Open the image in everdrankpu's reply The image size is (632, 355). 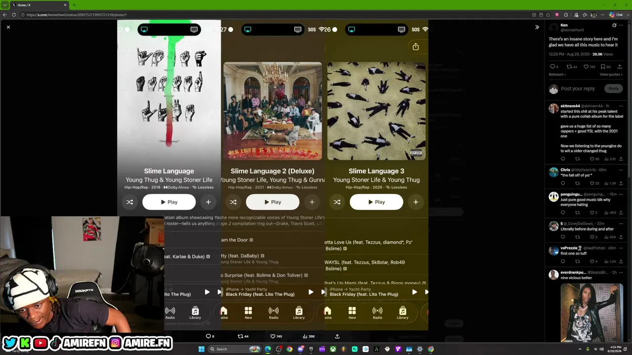[x=592, y=313]
